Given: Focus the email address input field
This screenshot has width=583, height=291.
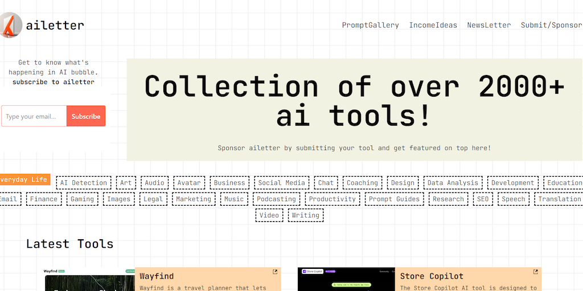Looking at the screenshot, I should tap(34, 117).
